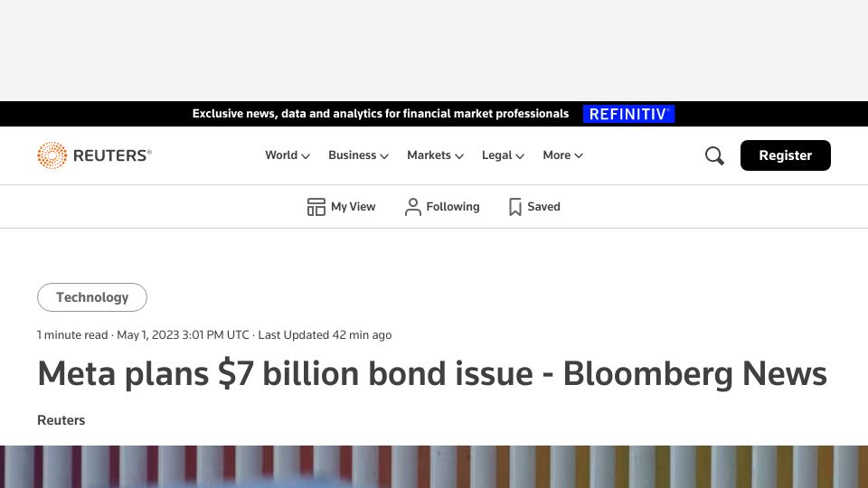This screenshot has height=488, width=868.
Task: Open the Legal section
Action: [x=496, y=155]
